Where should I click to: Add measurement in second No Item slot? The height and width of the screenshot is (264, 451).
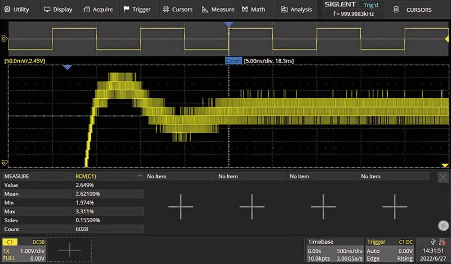click(252, 207)
